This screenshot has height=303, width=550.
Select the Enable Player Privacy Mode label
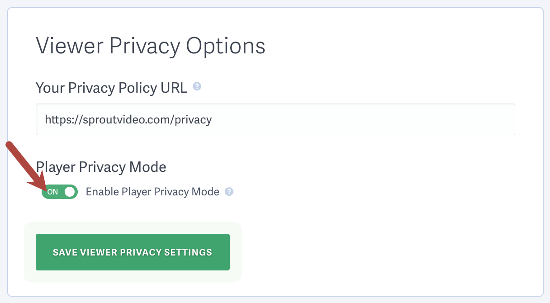coord(152,192)
